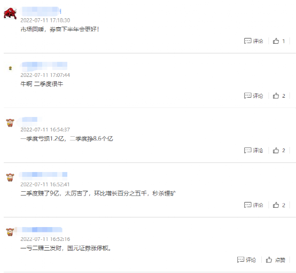Upvote the 二季度赚了9亿 comment
The width and height of the screenshot is (296, 273).
[279, 205]
